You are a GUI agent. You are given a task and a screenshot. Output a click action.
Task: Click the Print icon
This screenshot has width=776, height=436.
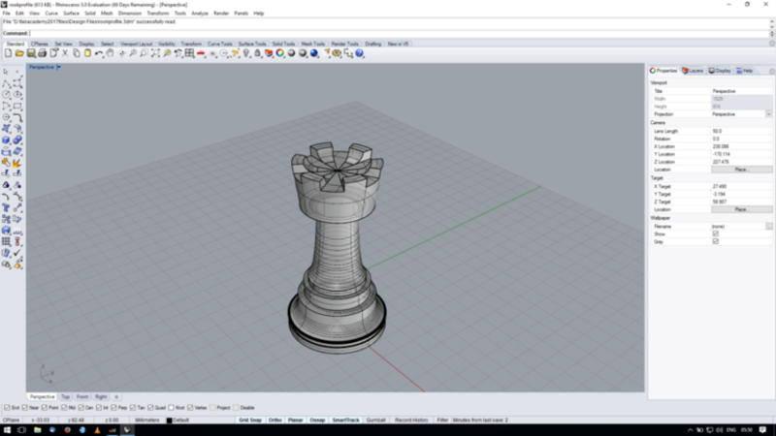pyautogui.click(x=42, y=53)
